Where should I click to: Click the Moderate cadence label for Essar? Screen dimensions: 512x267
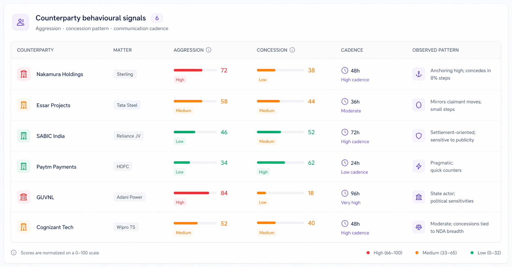[x=351, y=111]
